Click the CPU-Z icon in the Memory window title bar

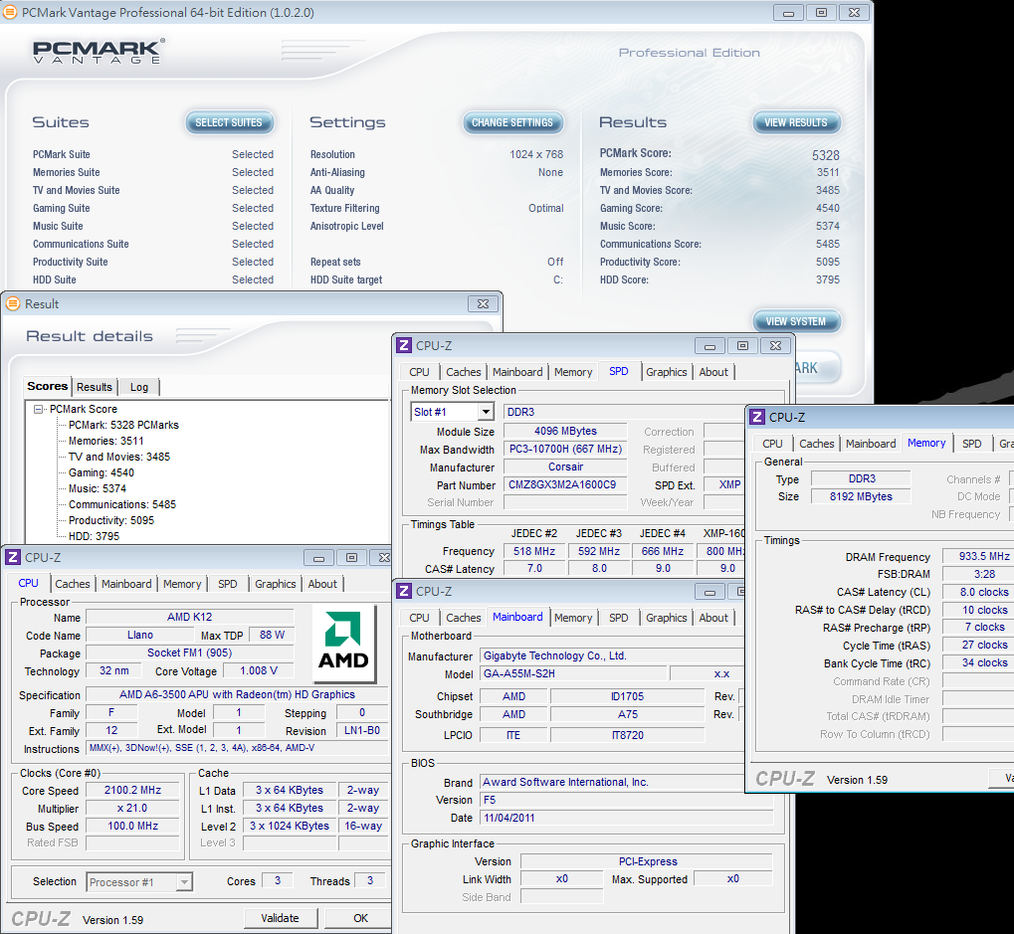coord(757,417)
